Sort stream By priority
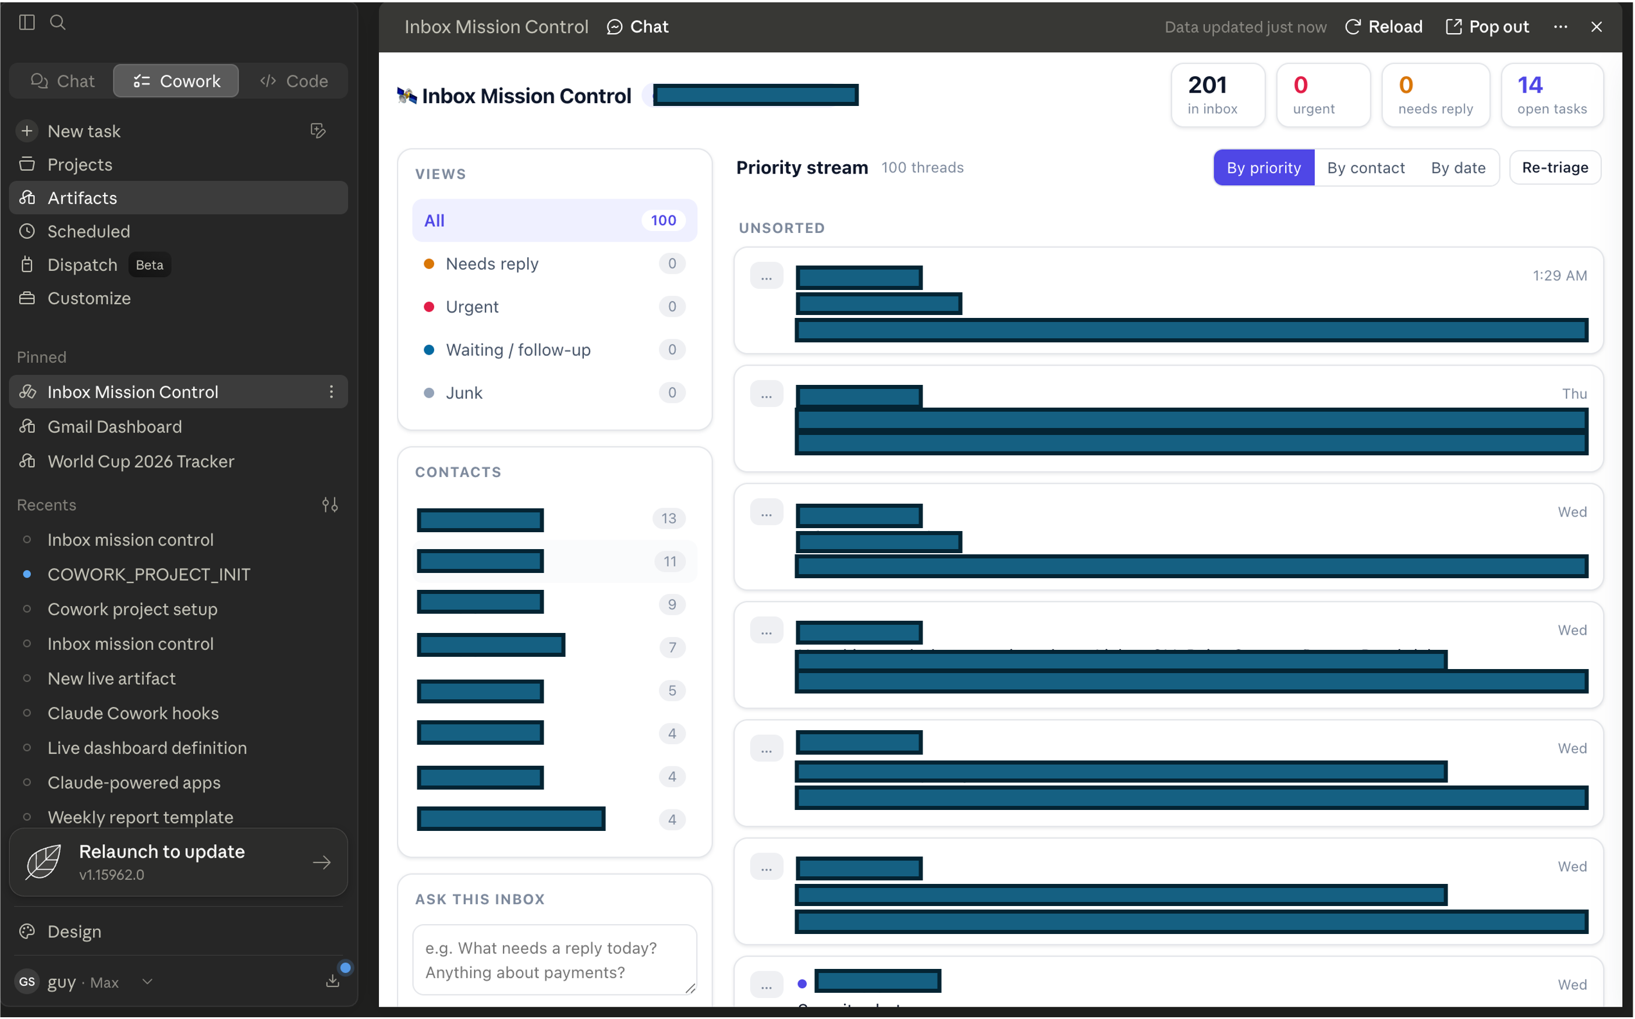The width and height of the screenshot is (1635, 1019). (x=1264, y=168)
